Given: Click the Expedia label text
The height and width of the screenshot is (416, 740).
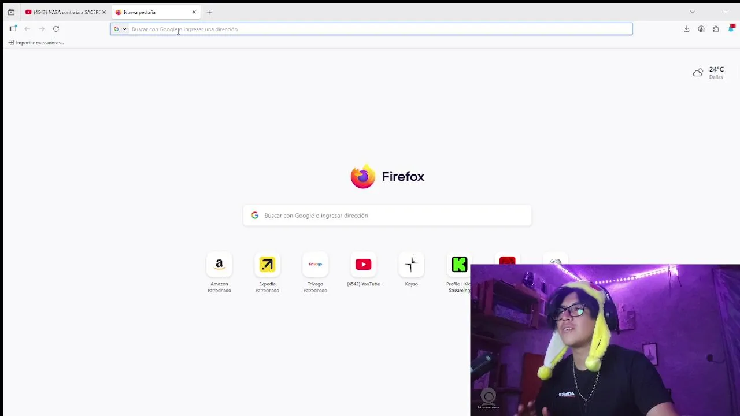Looking at the screenshot, I should [x=267, y=284].
